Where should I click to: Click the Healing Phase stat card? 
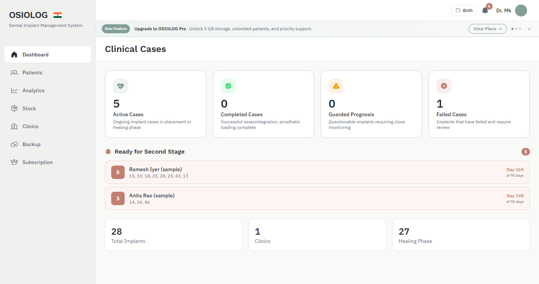(x=461, y=235)
